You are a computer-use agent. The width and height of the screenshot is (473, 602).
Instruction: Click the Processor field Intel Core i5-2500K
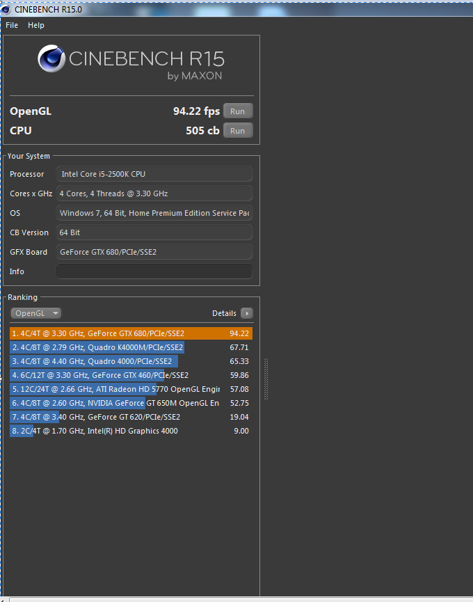tap(154, 174)
